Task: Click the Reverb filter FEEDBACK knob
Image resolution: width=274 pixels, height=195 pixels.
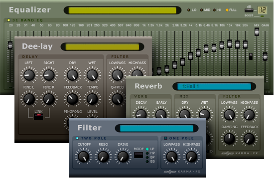Action: (249, 139)
